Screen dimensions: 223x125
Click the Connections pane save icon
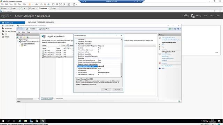pos(21,37)
